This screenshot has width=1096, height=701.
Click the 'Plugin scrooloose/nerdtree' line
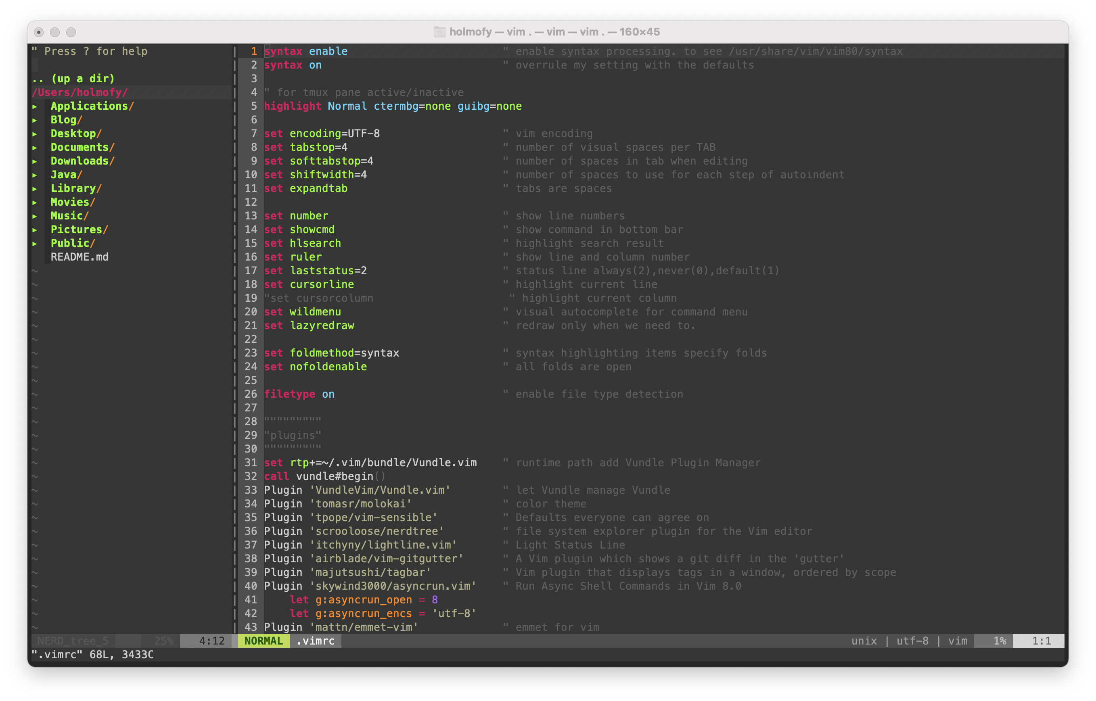tap(353, 531)
